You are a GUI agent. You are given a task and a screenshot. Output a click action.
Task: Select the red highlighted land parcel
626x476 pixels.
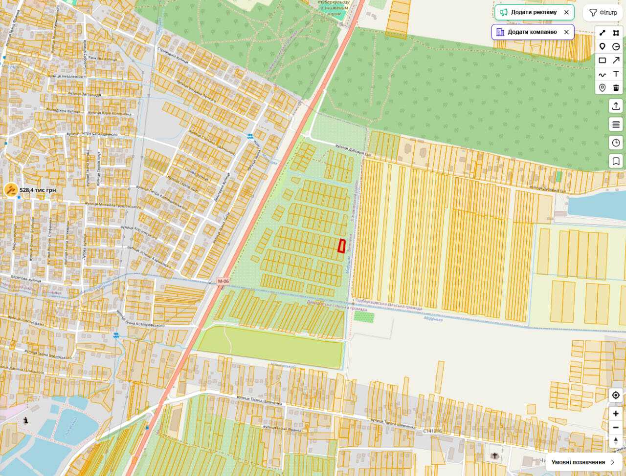tap(341, 246)
